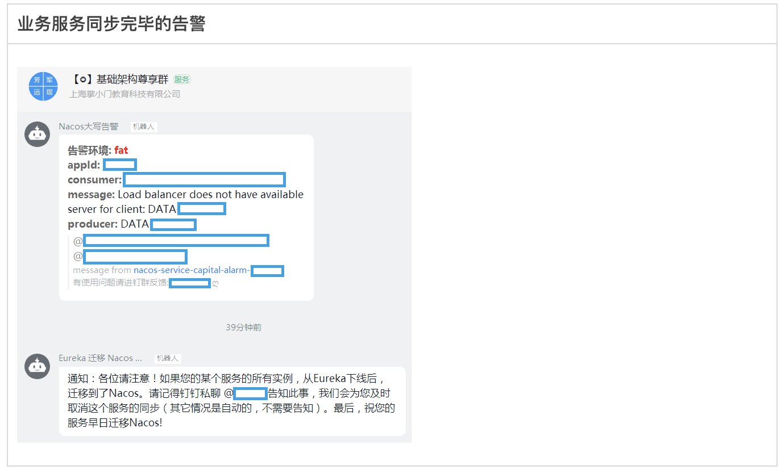This screenshot has width=781, height=470.
Task: Click the Nacos大写告警 robot avatar
Action: [x=38, y=135]
